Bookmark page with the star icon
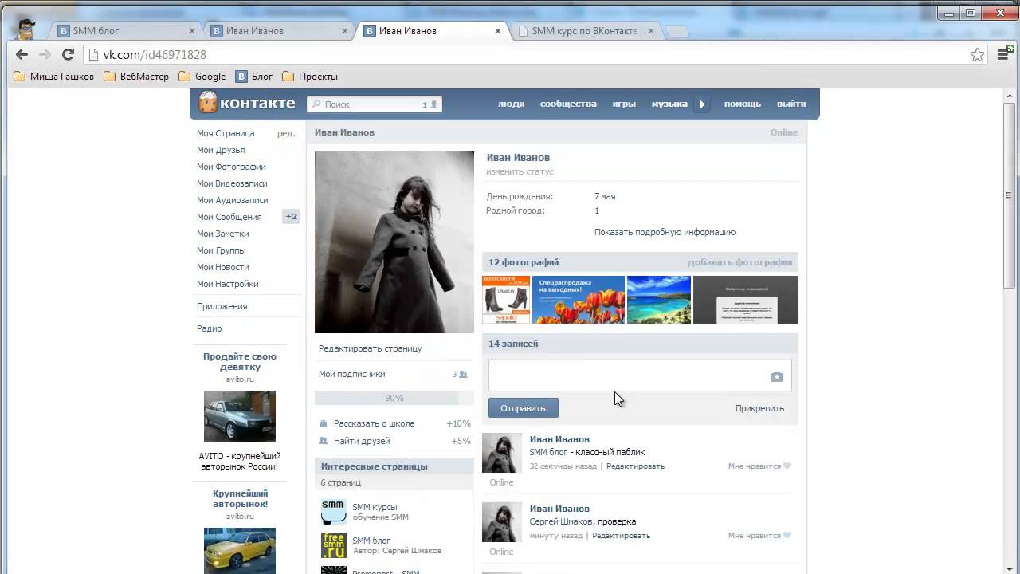The height and width of the screenshot is (574, 1020). click(x=977, y=55)
